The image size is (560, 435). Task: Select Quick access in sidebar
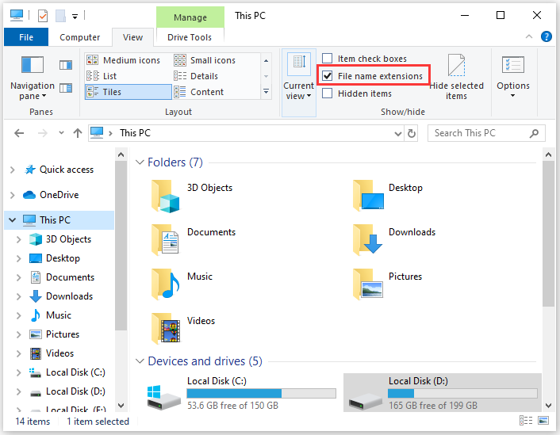(x=67, y=170)
